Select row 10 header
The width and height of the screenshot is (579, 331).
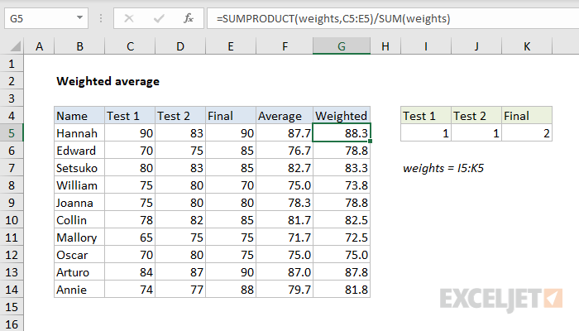click(12, 220)
